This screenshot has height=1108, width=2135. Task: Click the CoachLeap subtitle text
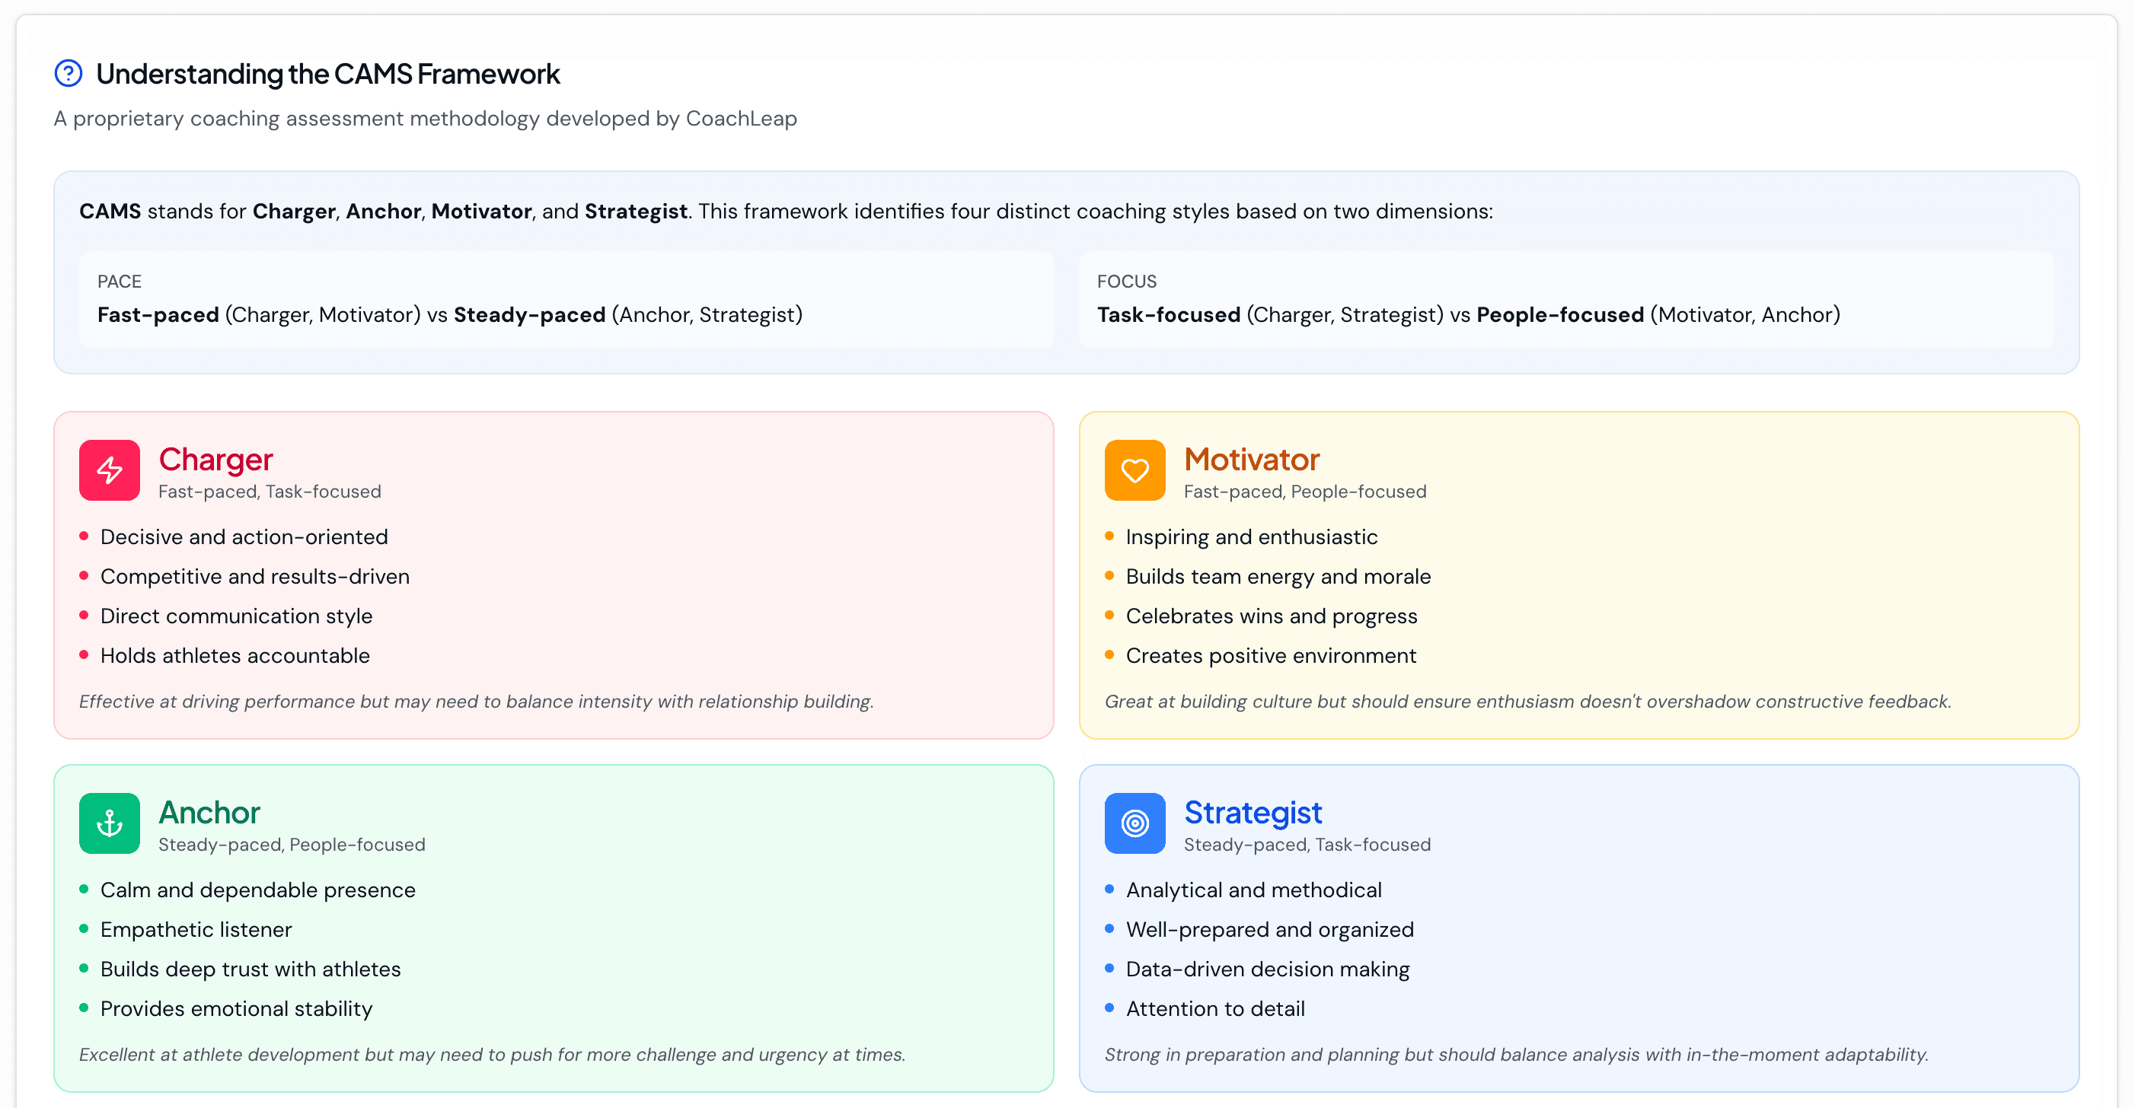coord(425,119)
